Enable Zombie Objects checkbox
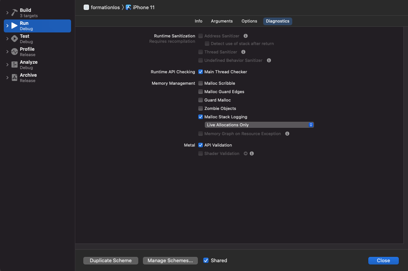Image resolution: width=408 pixels, height=271 pixels. coord(201,108)
